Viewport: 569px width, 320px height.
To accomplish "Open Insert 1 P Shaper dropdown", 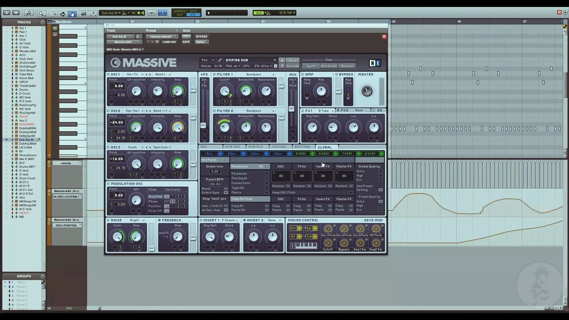I will point(231,220).
